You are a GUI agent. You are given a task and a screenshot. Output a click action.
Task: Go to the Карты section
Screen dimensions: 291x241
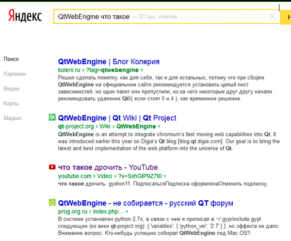coord(11,103)
